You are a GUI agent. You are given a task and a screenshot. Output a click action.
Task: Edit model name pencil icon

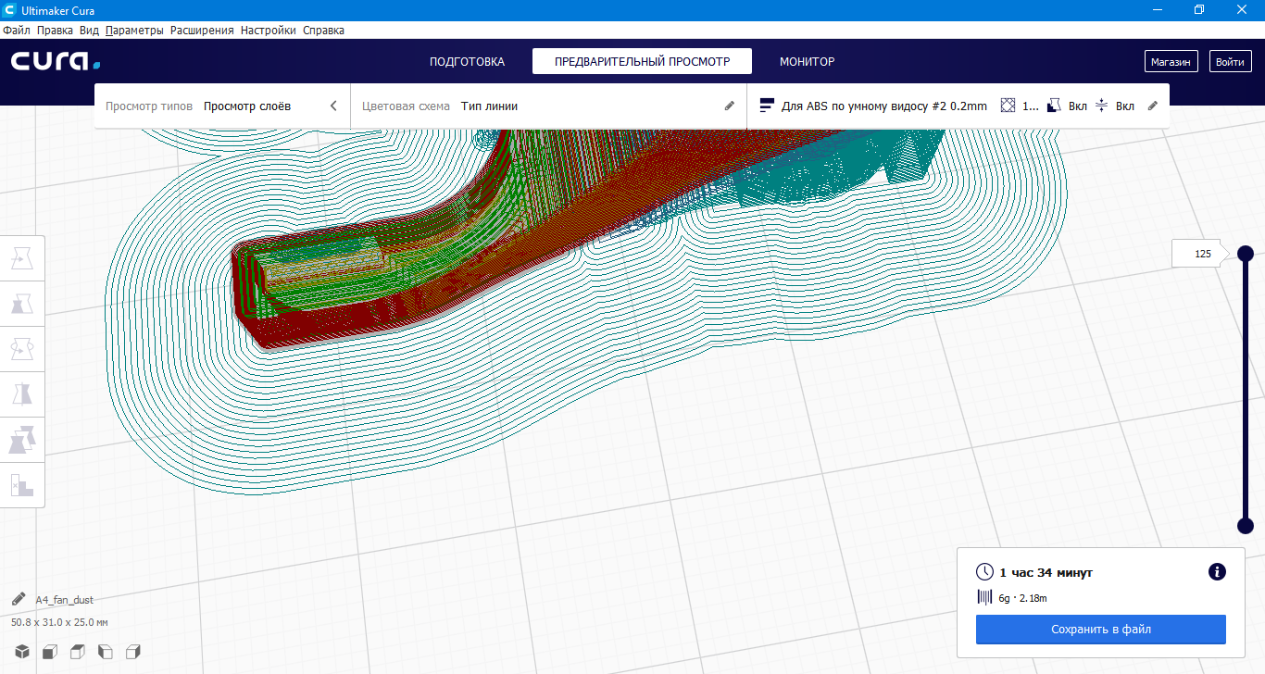(19, 599)
